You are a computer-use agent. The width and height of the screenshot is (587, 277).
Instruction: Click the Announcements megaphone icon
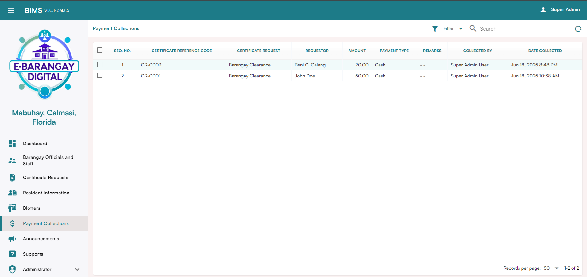click(x=12, y=239)
